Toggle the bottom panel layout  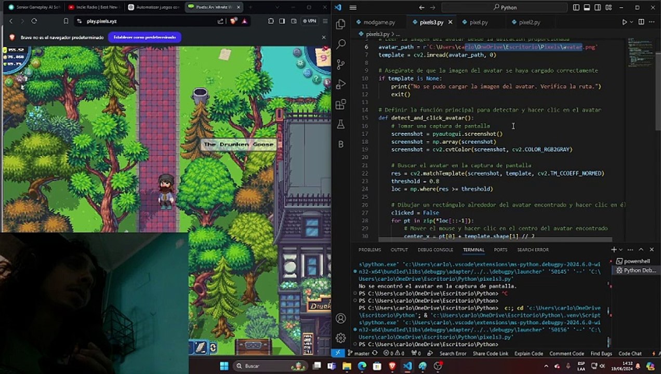(x=586, y=7)
